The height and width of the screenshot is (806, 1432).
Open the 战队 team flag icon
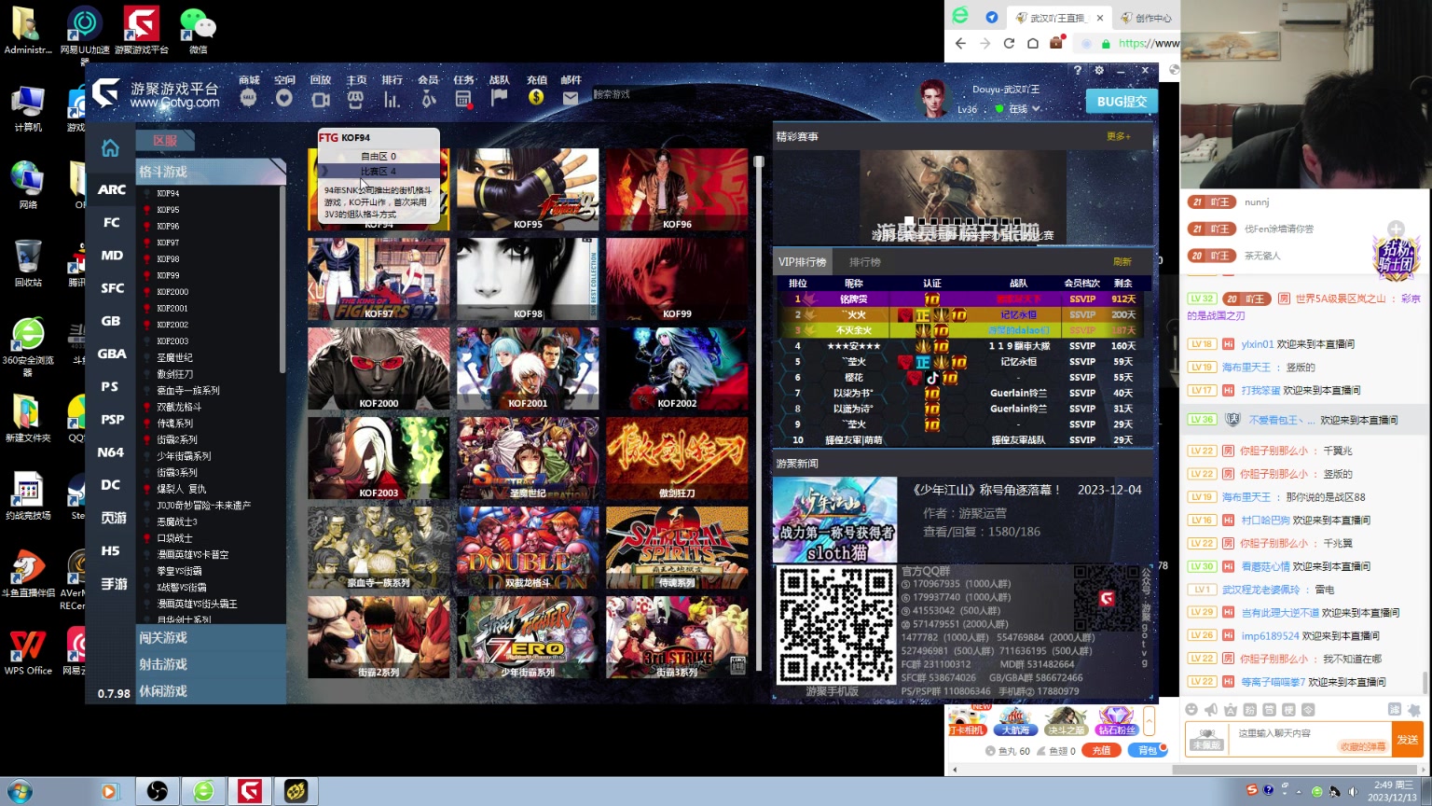pos(499,97)
